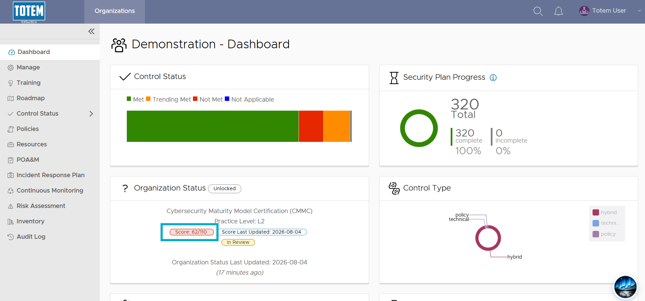Screen dimensions: 645x301
Task: Click the Security Plan Progress info icon
Action: [493, 78]
